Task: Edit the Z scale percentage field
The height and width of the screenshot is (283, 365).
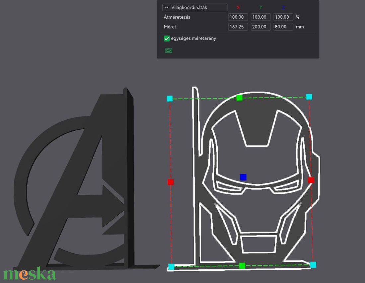Action: [x=283, y=17]
